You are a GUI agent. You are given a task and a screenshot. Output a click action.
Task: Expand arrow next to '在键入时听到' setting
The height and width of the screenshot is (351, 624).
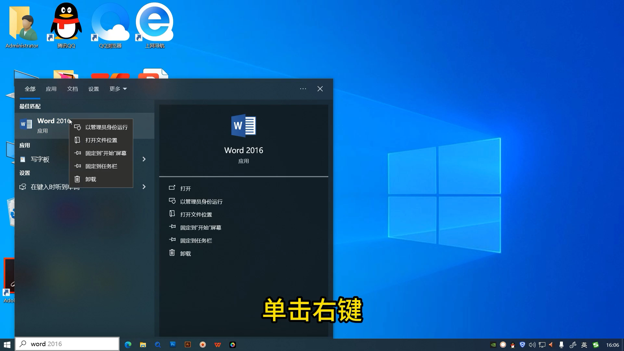click(x=145, y=187)
